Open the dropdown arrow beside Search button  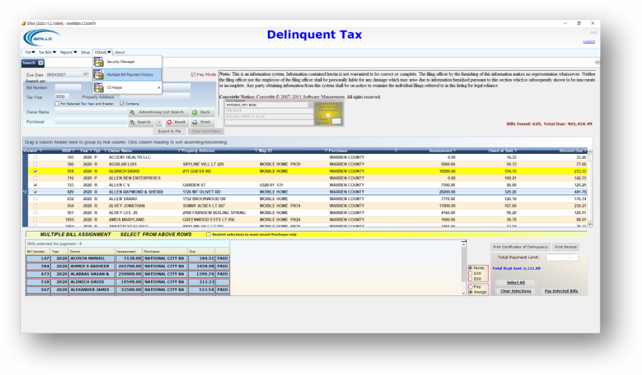(158, 122)
